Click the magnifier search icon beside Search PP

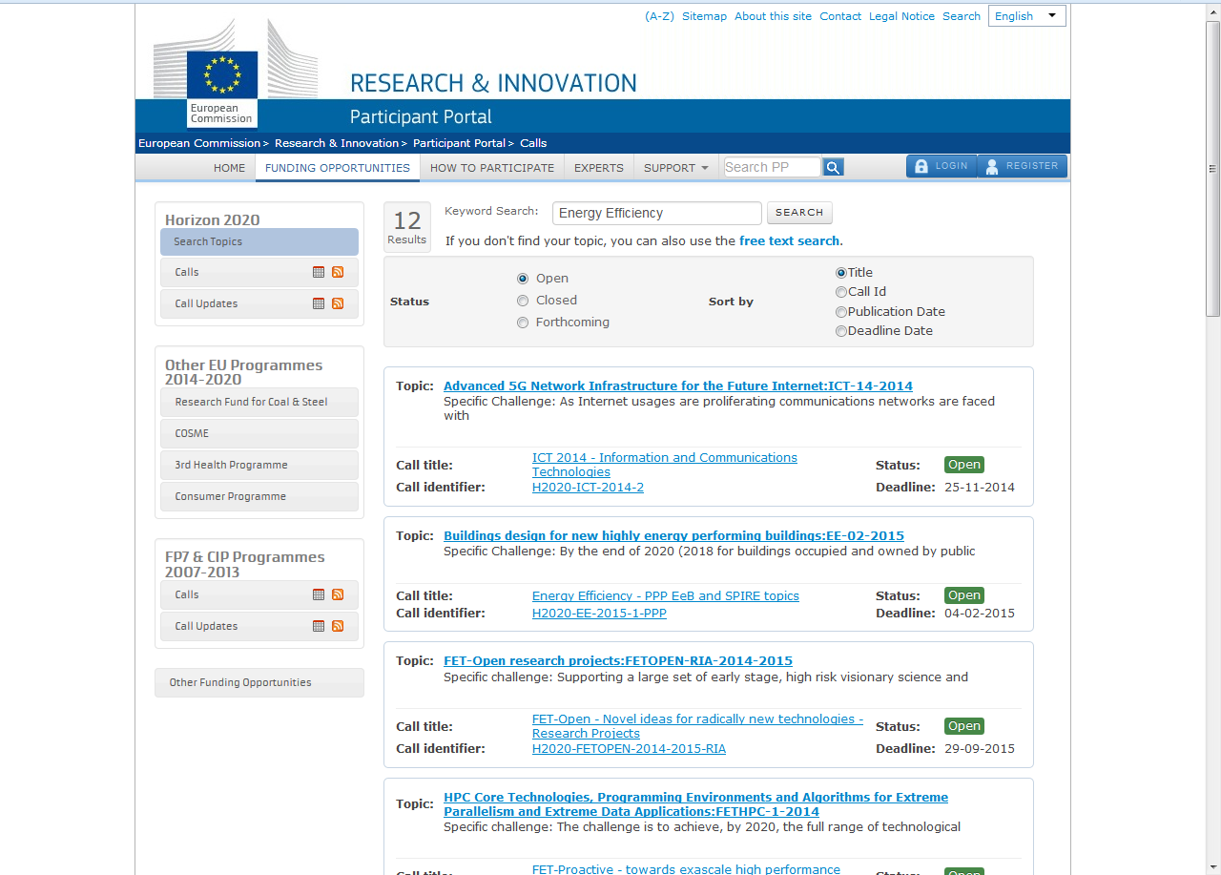coord(833,167)
